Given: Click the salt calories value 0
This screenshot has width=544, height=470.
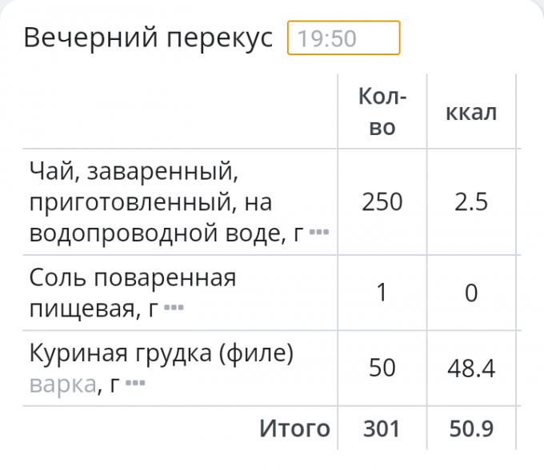Looking at the screenshot, I should tap(471, 293).
